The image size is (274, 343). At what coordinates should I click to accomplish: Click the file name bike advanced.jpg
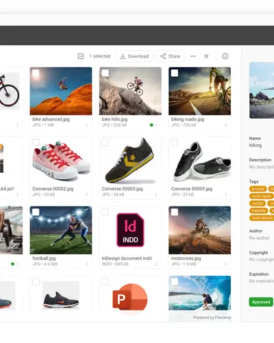(51, 119)
